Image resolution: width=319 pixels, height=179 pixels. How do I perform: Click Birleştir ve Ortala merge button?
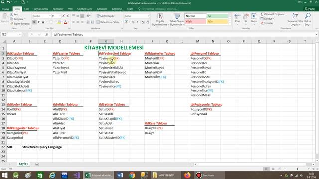(108, 22)
